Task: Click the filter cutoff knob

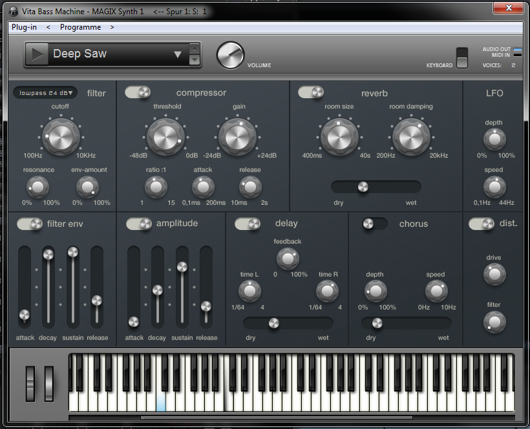Action: (x=61, y=136)
